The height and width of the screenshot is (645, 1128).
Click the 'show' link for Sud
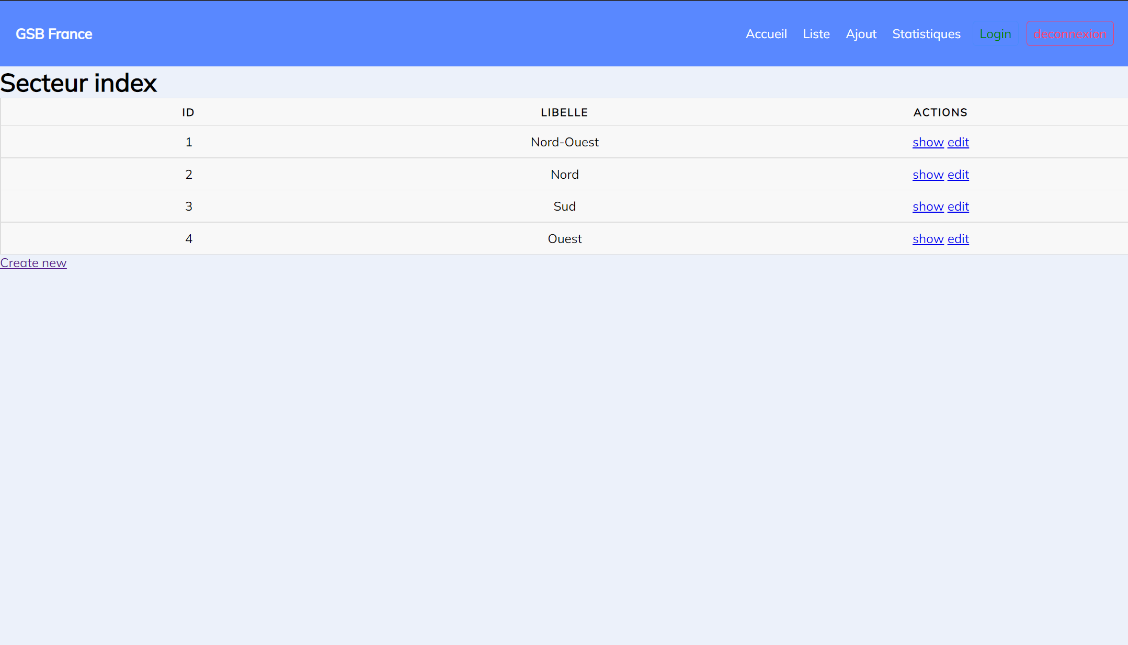928,206
